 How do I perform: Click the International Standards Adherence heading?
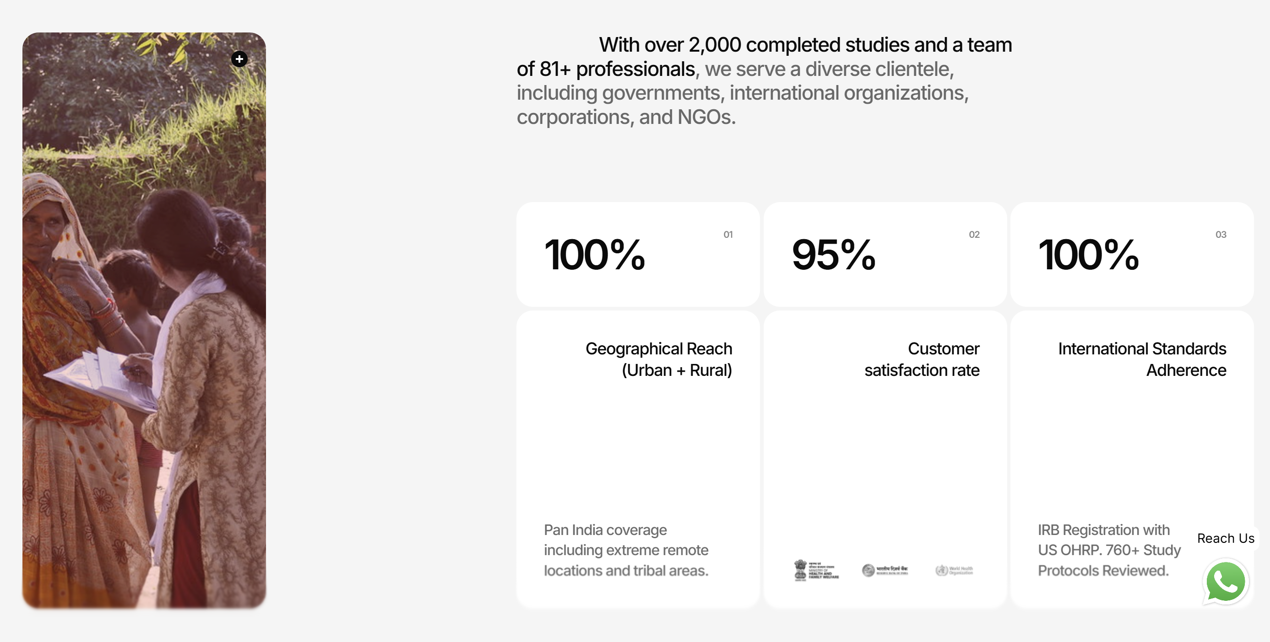(x=1142, y=359)
